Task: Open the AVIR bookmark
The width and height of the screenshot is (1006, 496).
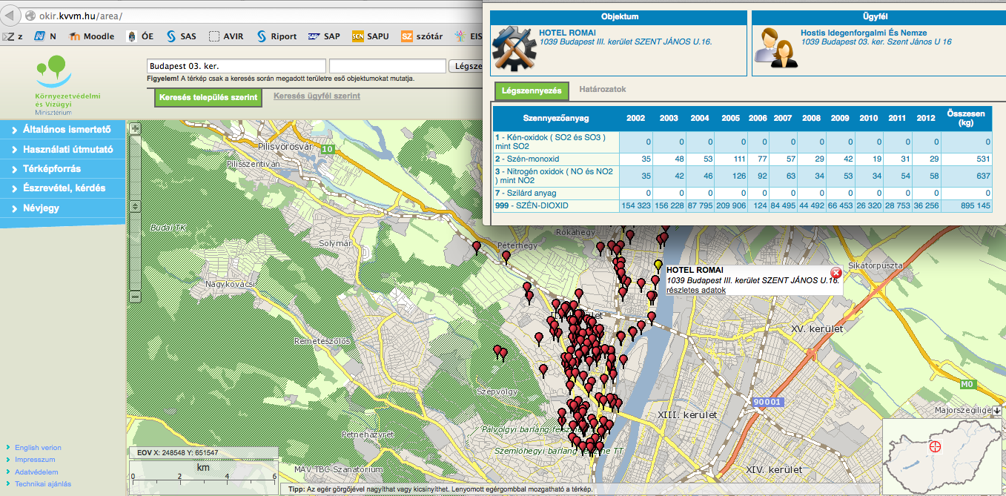Action: click(x=227, y=36)
